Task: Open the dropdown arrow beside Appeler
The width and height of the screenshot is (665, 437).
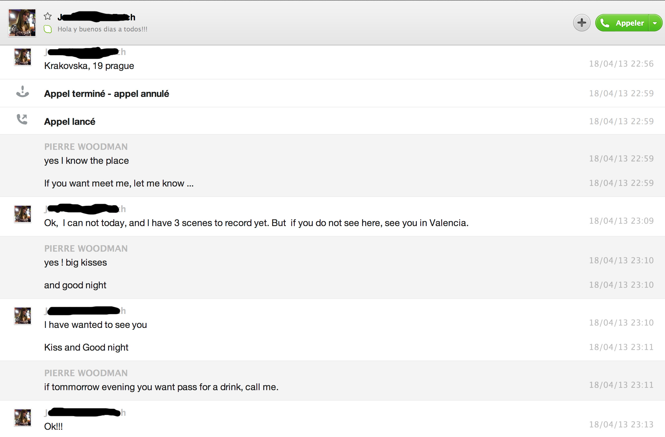Action: pos(655,23)
